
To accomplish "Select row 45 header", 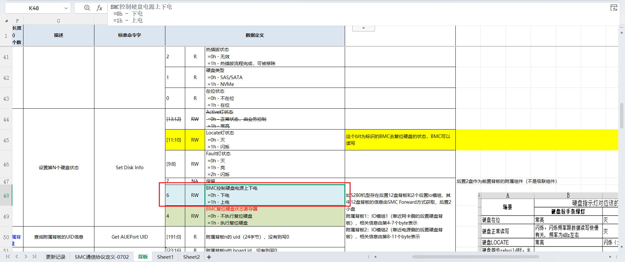I will (6, 140).
